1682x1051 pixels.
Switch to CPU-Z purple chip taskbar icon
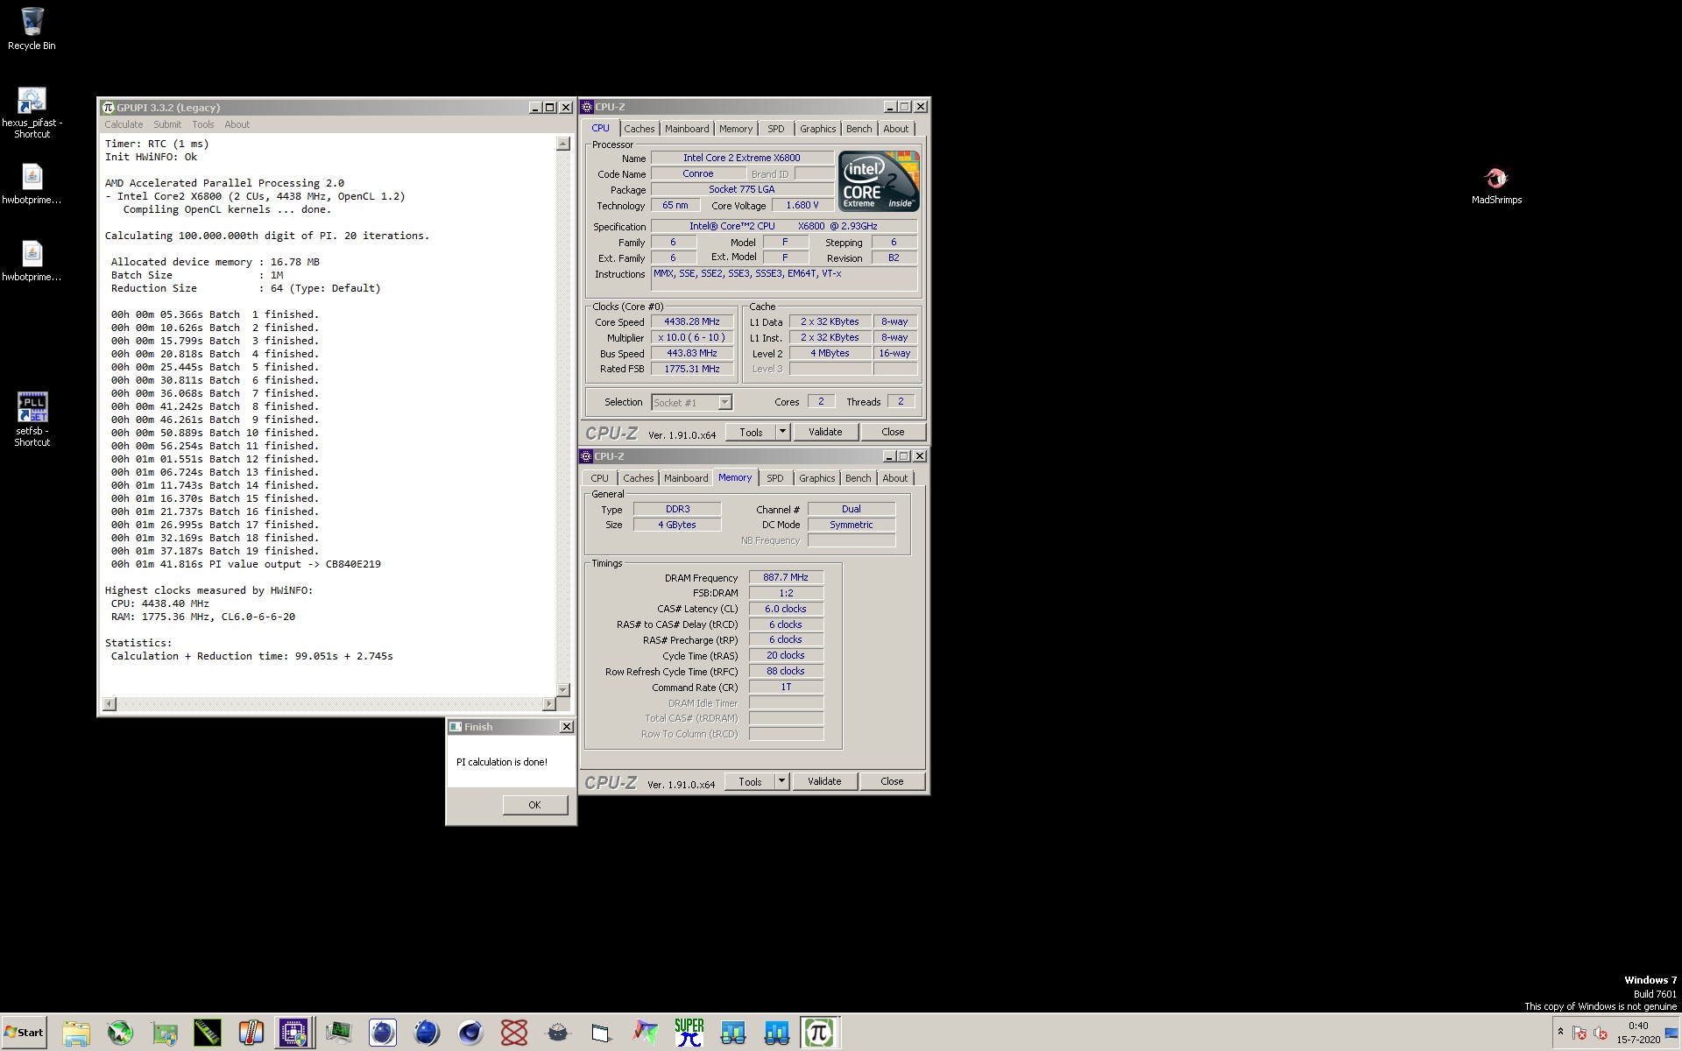294,1033
